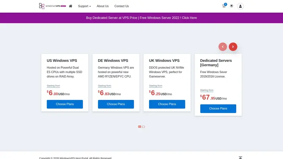This screenshot has height=159, width=283.
Task: Choose Plans for Dedicated Servers Germany
Action: point(218,109)
